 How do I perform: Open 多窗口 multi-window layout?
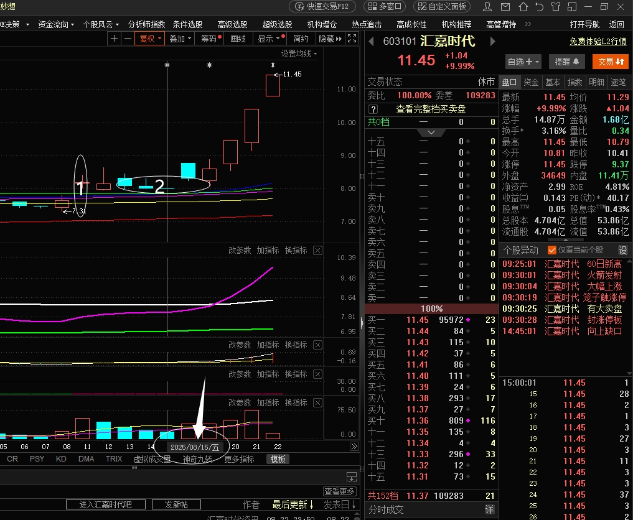pyautogui.click(x=385, y=6)
